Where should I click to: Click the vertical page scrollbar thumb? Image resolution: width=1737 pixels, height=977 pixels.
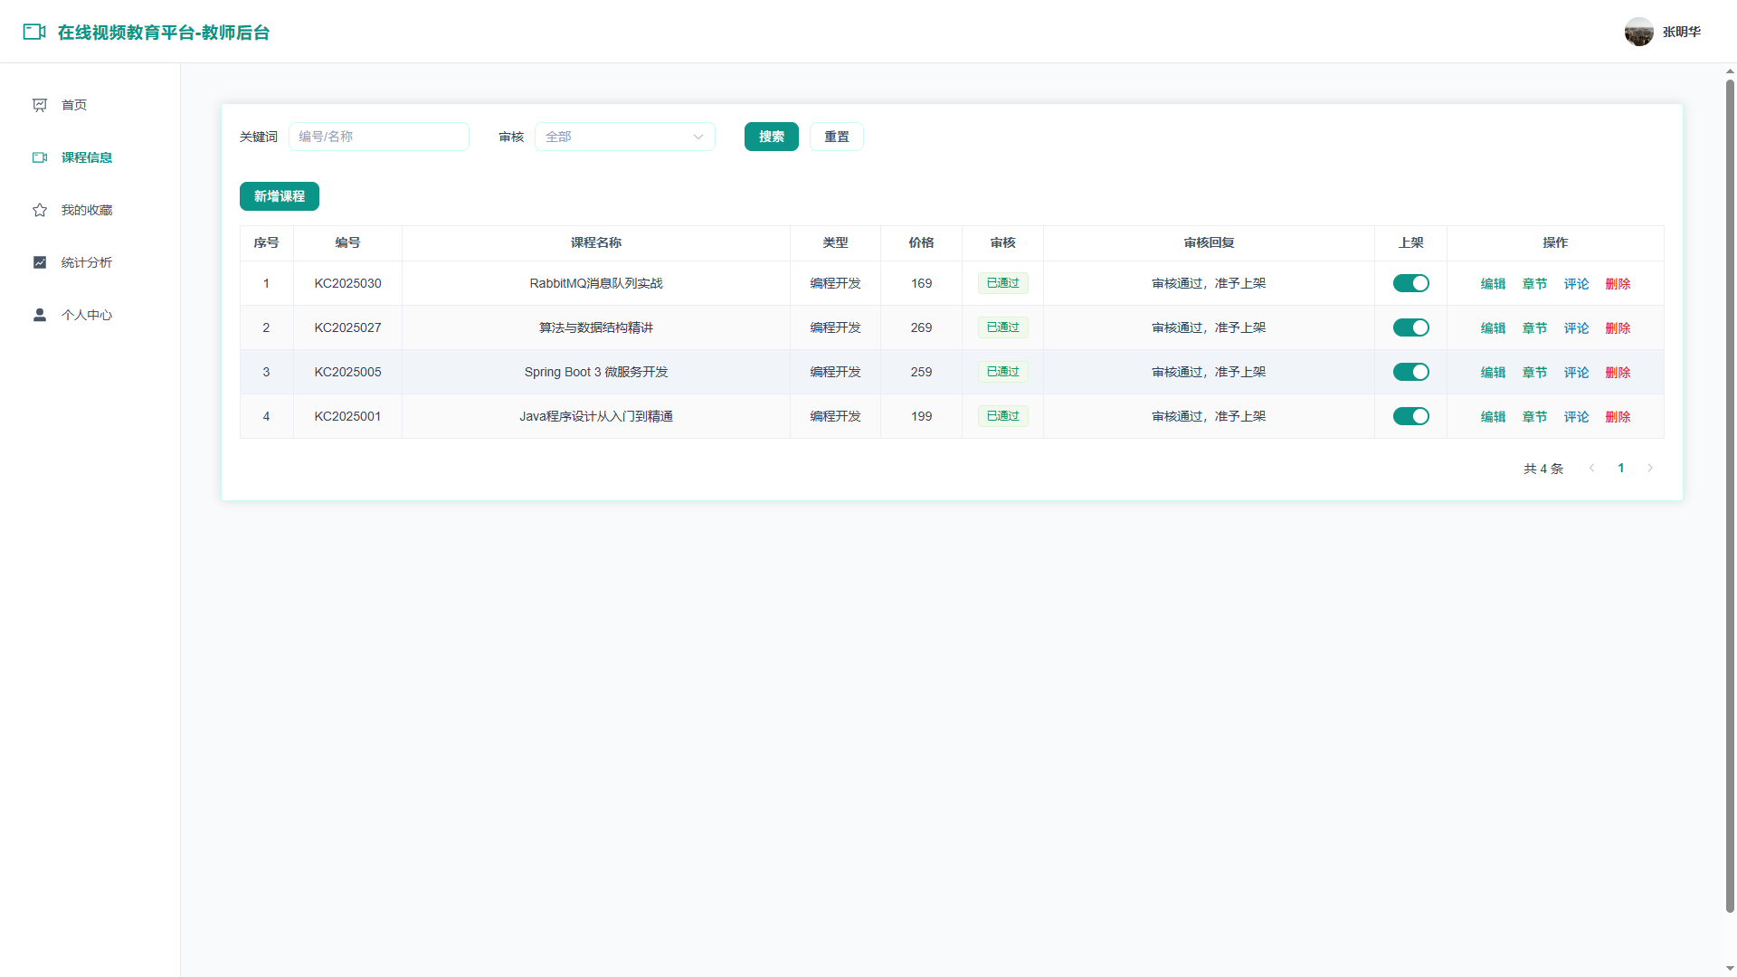click(x=1730, y=496)
